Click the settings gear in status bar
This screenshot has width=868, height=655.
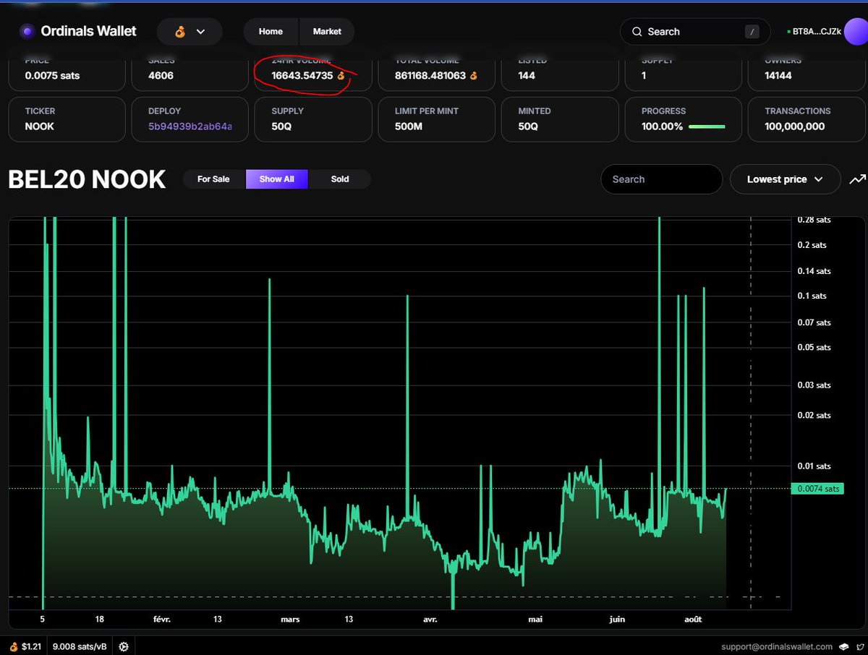click(x=124, y=646)
